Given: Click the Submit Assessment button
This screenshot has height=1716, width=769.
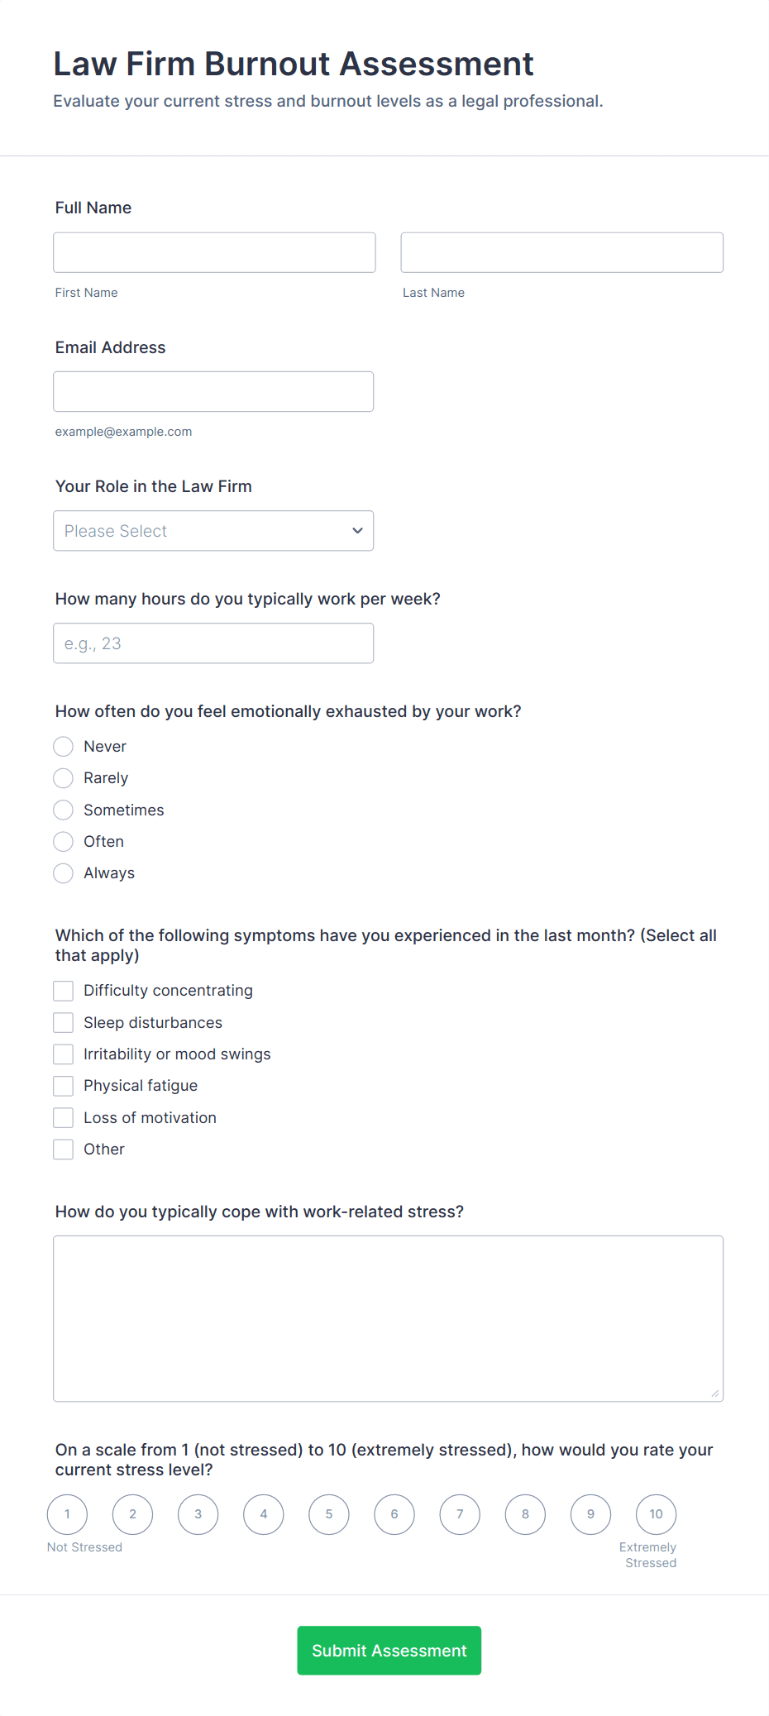Looking at the screenshot, I should pos(389,1650).
